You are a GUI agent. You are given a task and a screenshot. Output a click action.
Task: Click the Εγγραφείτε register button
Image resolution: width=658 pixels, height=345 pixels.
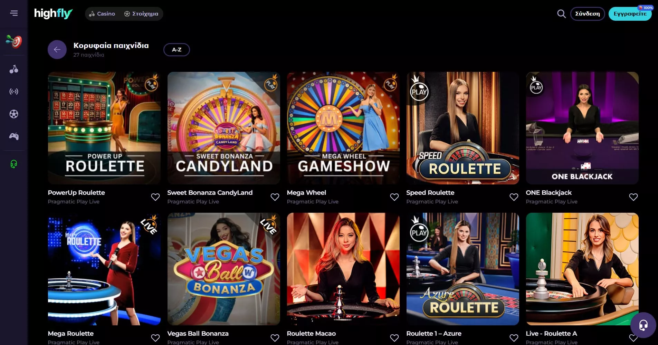(630, 14)
